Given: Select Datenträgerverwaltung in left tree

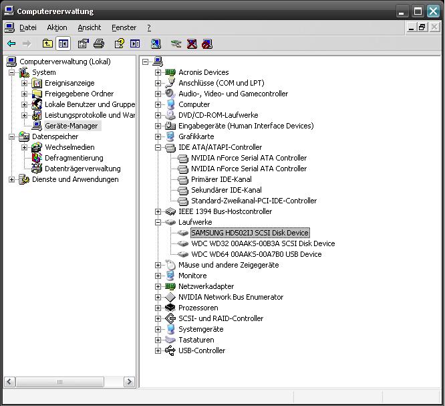Looking at the screenshot, I should [83, 169].
